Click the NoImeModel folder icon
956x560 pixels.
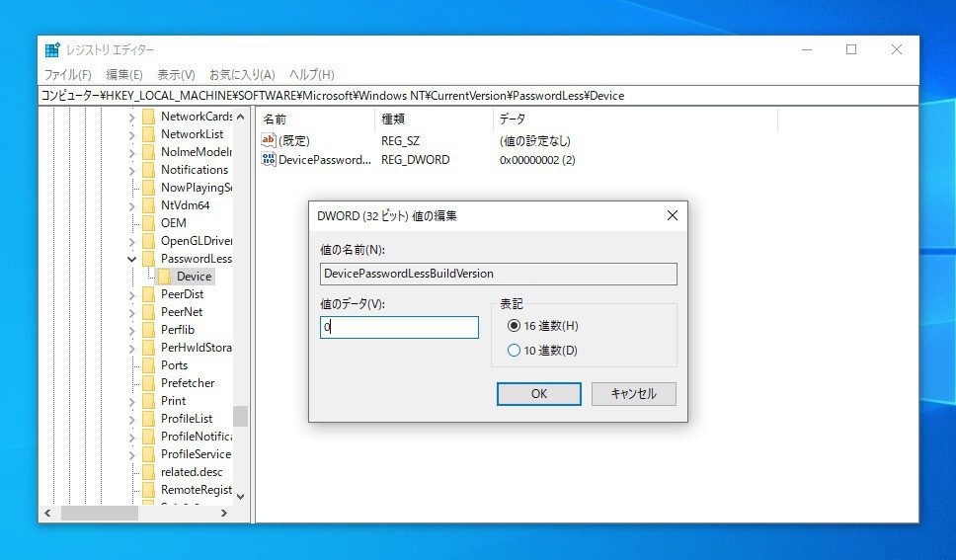tap(149, 152)
